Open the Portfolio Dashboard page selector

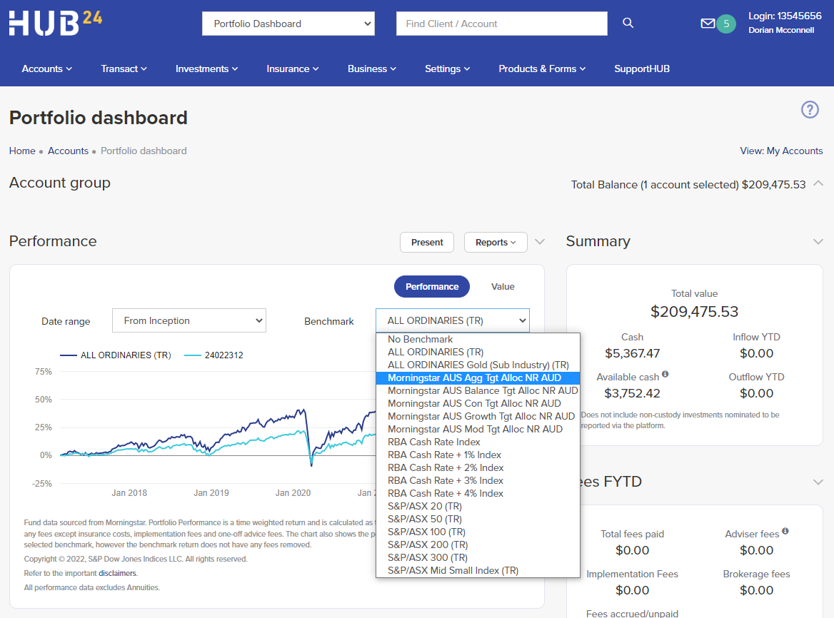[x=288, y=23]
